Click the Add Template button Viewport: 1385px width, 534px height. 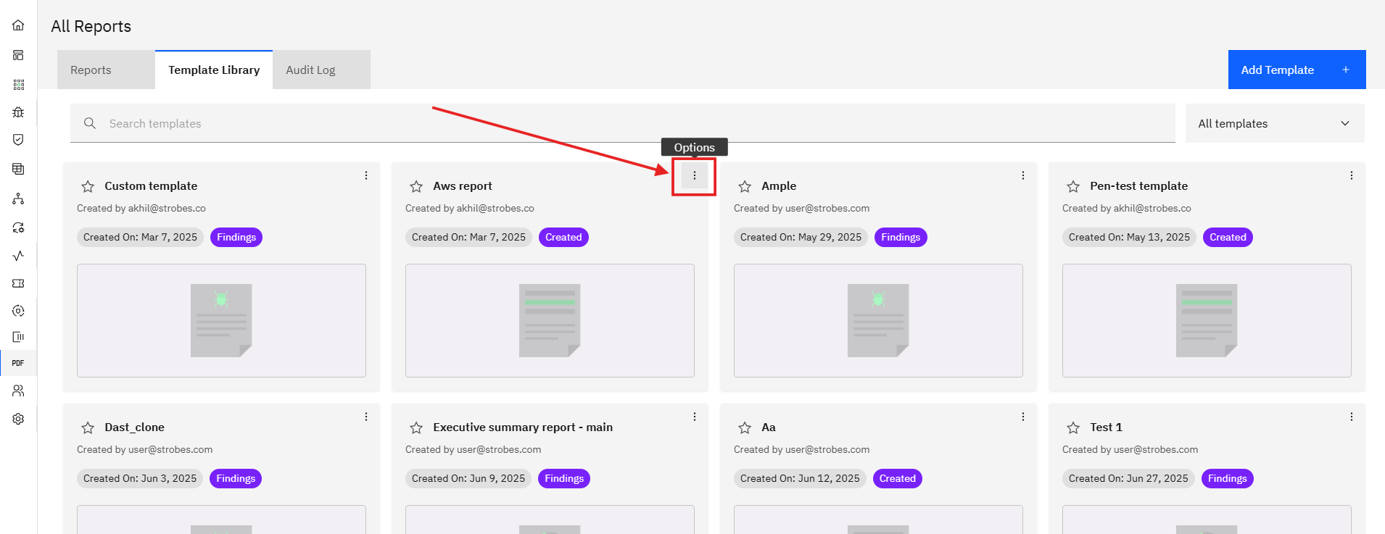point(1297,70)
